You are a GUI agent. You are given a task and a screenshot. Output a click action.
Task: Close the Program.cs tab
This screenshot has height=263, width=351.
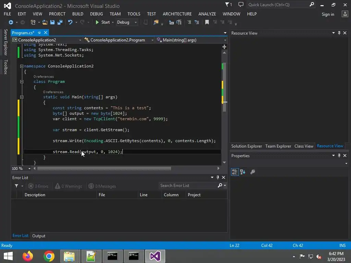point(46,33)
